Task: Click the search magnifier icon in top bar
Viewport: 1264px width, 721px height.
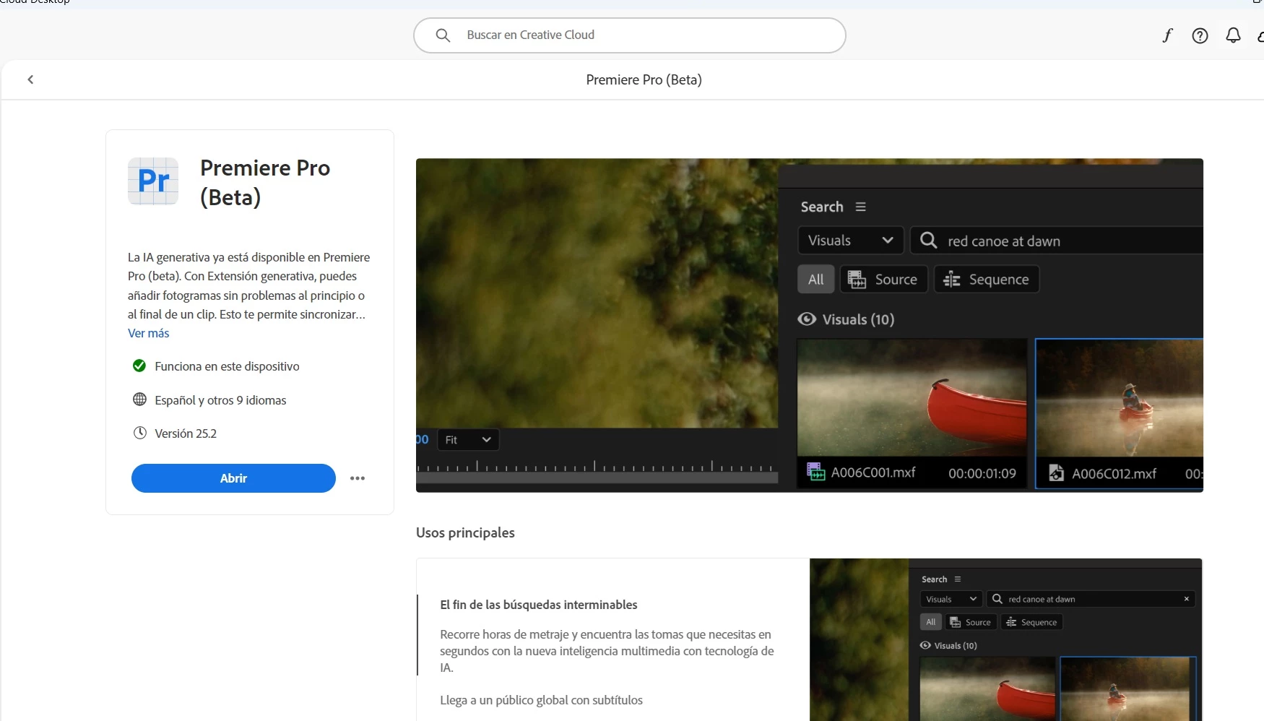Action: 443,35
